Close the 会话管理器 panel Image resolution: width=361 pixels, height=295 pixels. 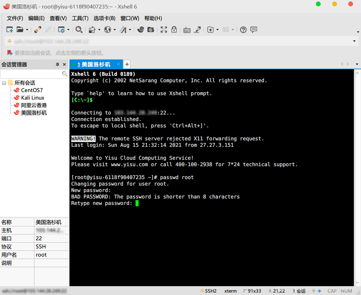(64, 65)
